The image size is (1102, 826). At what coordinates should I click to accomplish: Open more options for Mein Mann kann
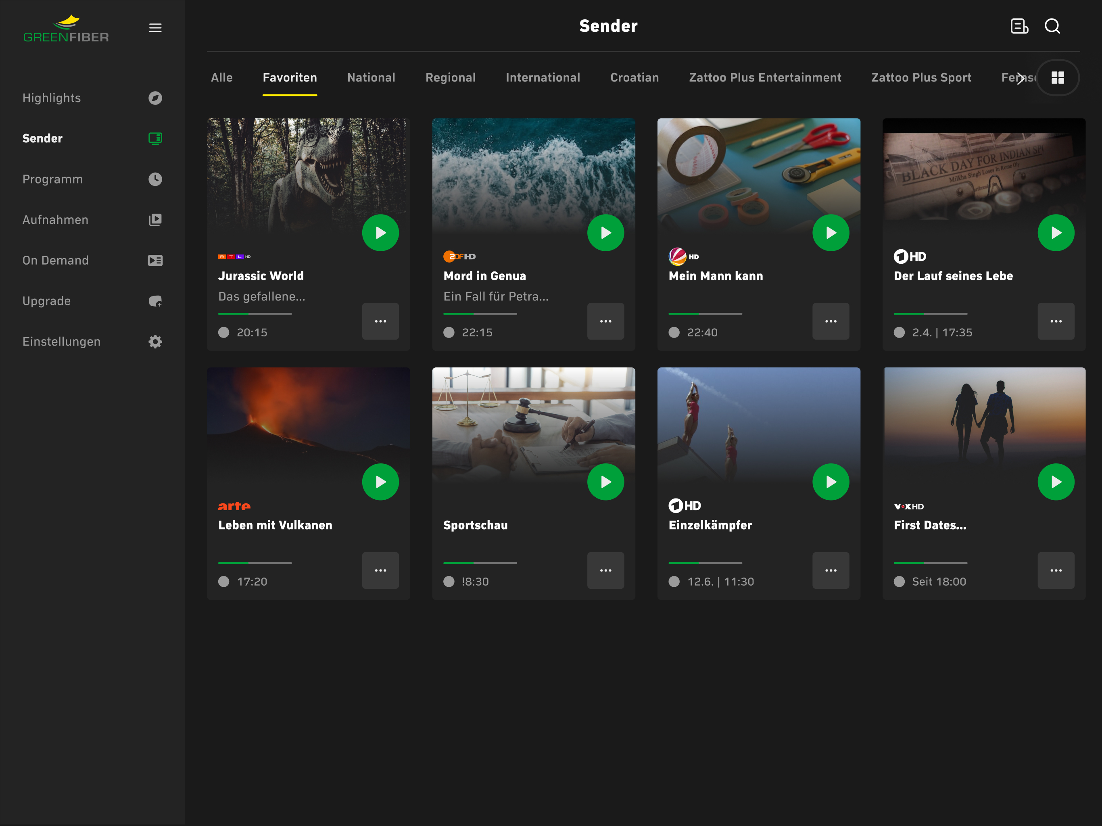coord(831,321)
